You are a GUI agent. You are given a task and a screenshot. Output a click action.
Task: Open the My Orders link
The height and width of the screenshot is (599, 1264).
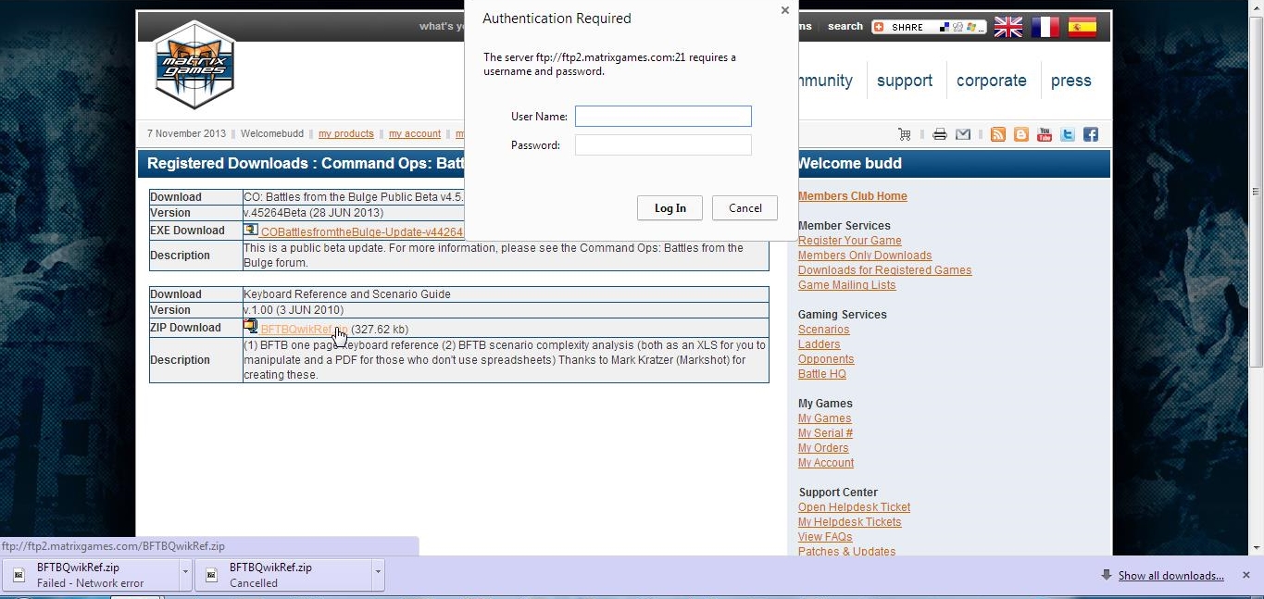(x=823, y=448)
